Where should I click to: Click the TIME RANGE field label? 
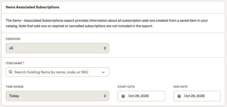tap(15, 87)
